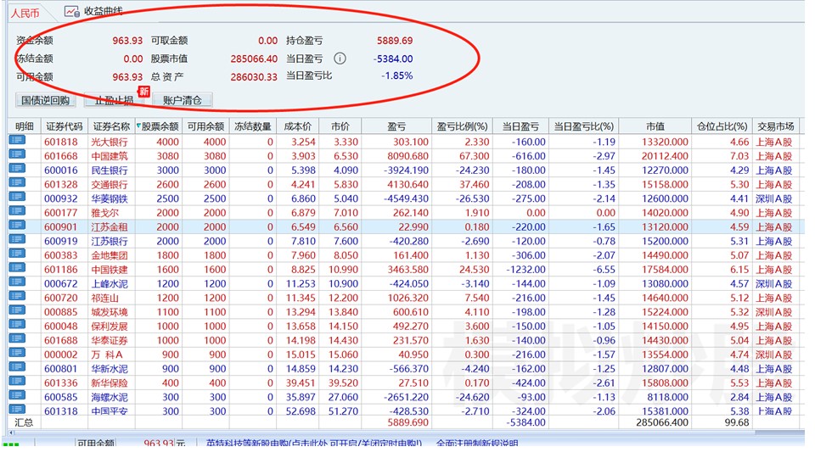Sort table by 市值 column header
Image resolution: width=815 pixels, height=458 pixels.
pos(654,126)
